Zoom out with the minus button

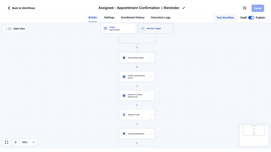pos(34,142)
